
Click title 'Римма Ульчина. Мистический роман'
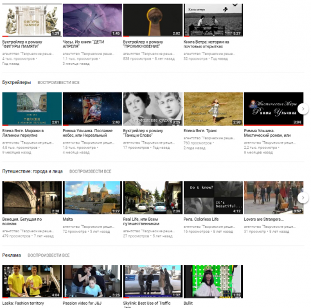pos(267,133)
